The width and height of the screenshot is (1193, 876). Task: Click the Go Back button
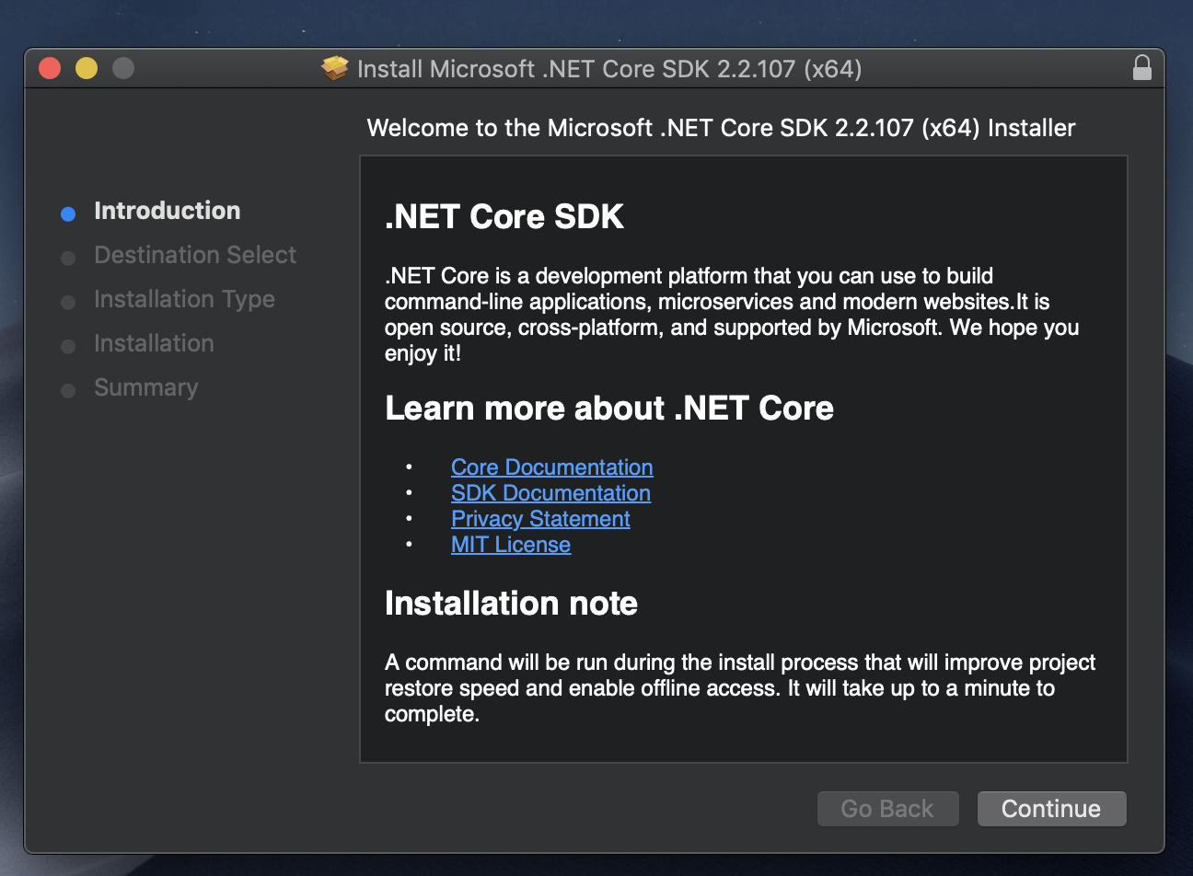(x=887, y=809)
